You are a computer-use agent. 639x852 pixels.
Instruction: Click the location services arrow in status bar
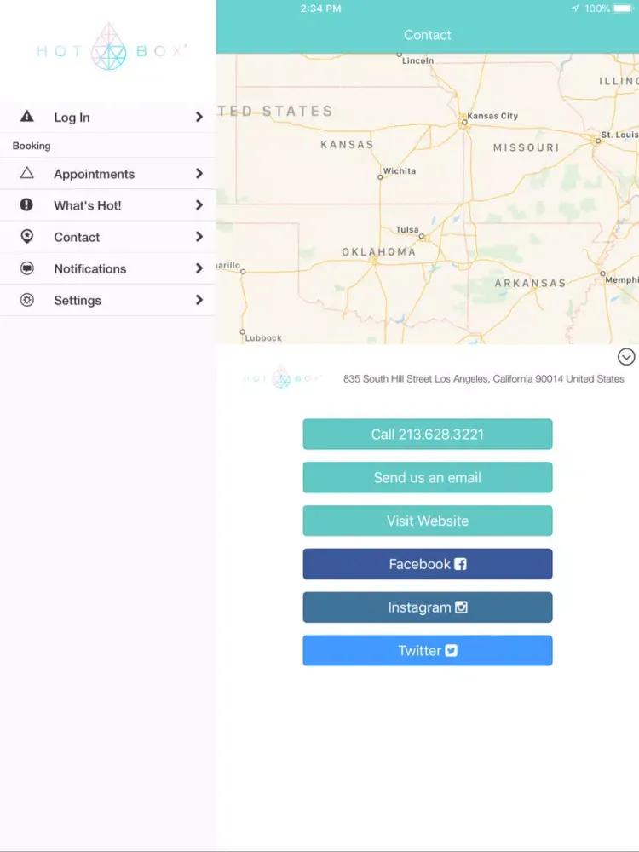(x=575, y=9)
